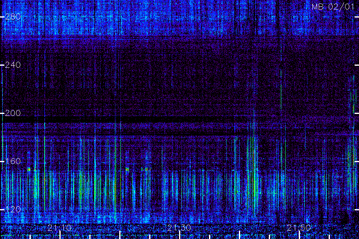
Task: Click the 240 frequency axis label
Action: pos(13,65)
